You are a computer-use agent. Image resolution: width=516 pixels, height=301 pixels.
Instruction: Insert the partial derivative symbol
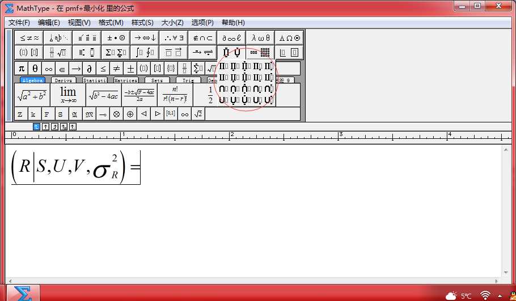(89, 69)
